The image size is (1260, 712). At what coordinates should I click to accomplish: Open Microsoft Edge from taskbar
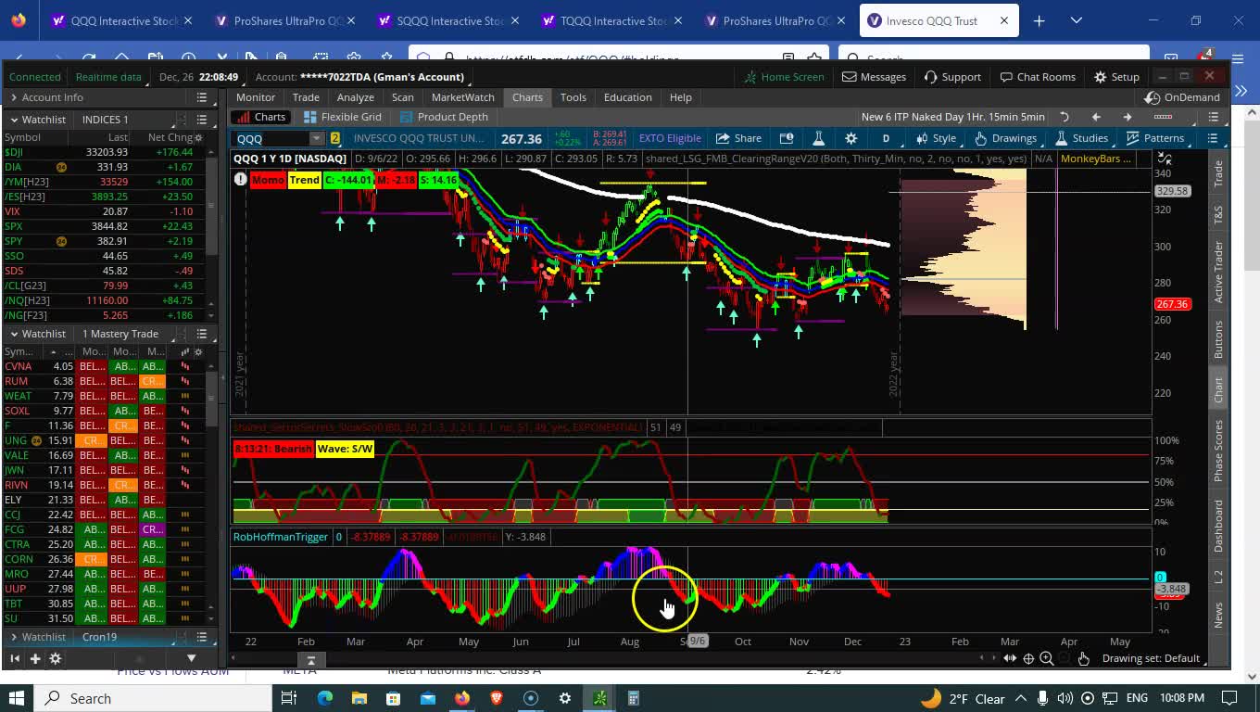[325, 698]
